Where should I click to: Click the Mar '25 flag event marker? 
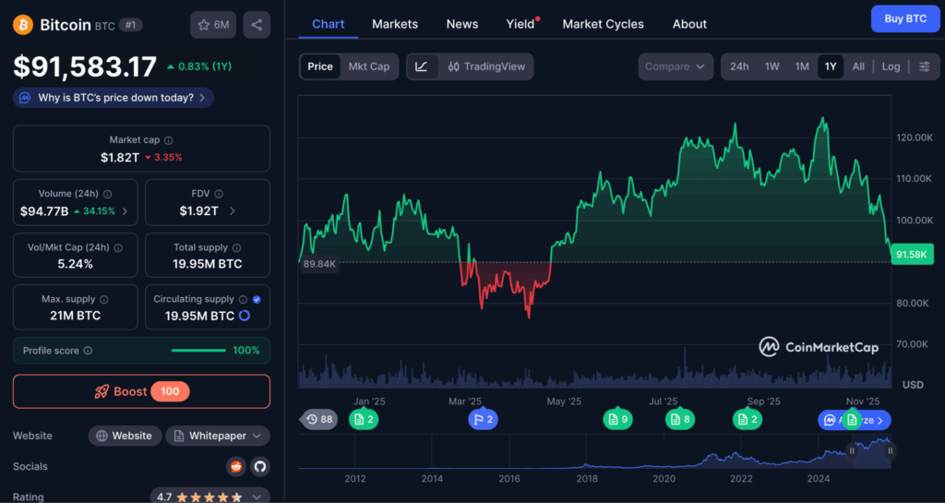(484, 420)
